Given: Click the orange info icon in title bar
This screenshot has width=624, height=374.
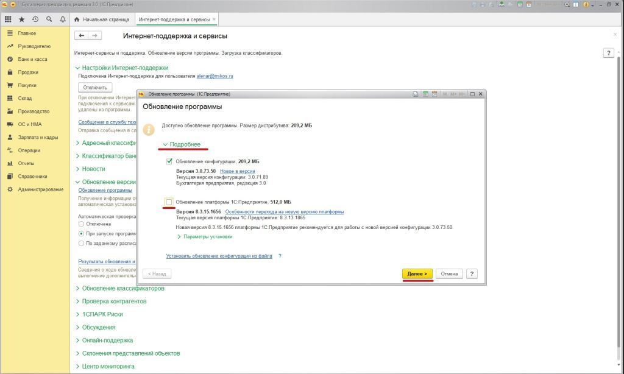Looking at the screenshot, I should tap(586, 4).
